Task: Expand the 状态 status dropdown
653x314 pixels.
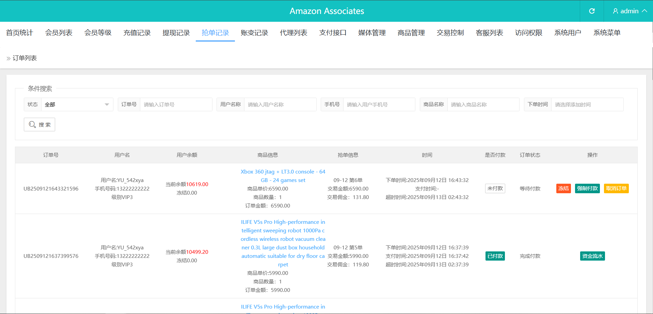Action: tap(77, 104)
